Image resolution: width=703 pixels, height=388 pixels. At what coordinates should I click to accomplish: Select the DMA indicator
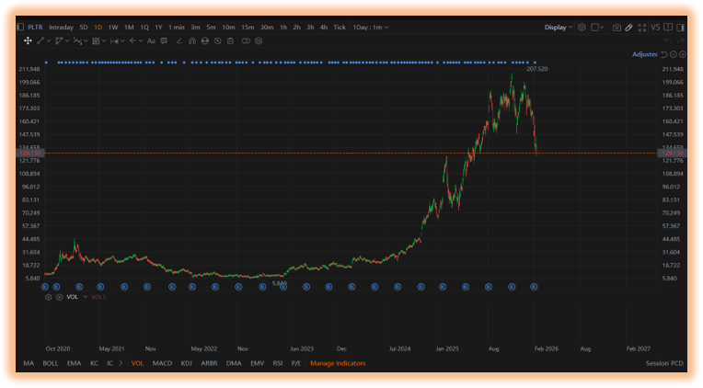(x=234, y=363)
